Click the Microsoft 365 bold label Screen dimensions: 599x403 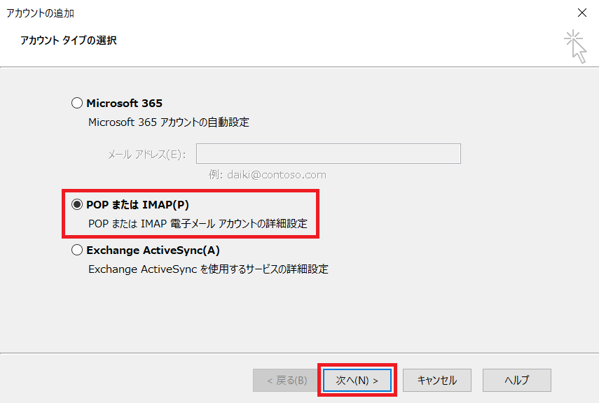pos(124,104)
